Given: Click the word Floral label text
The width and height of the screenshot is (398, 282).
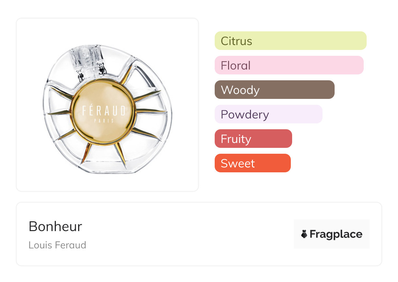Looking at the screenshot, I should coord(236,65).
